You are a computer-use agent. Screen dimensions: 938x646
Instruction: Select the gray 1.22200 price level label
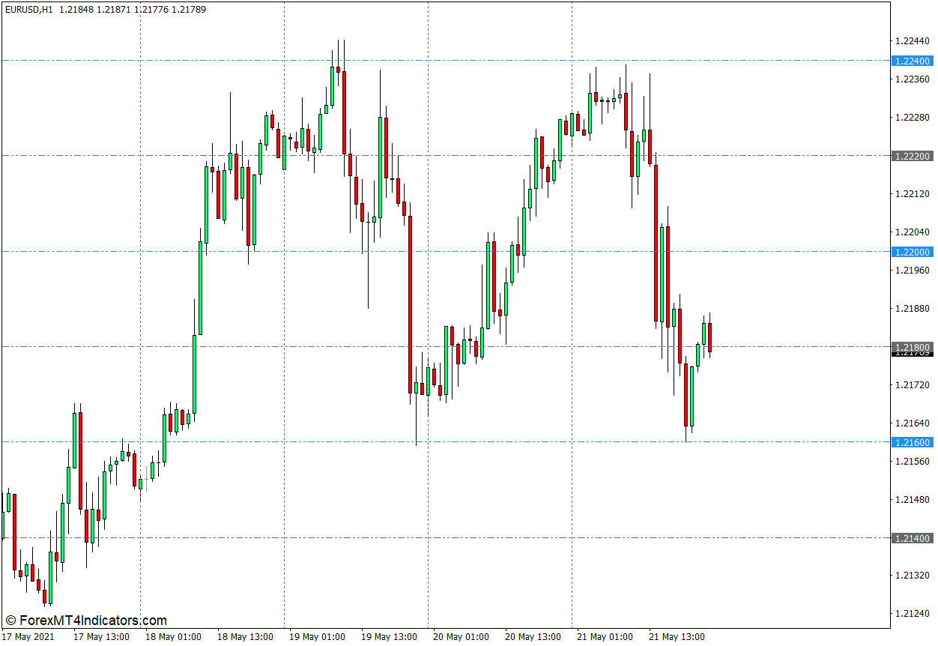point(912,156)
